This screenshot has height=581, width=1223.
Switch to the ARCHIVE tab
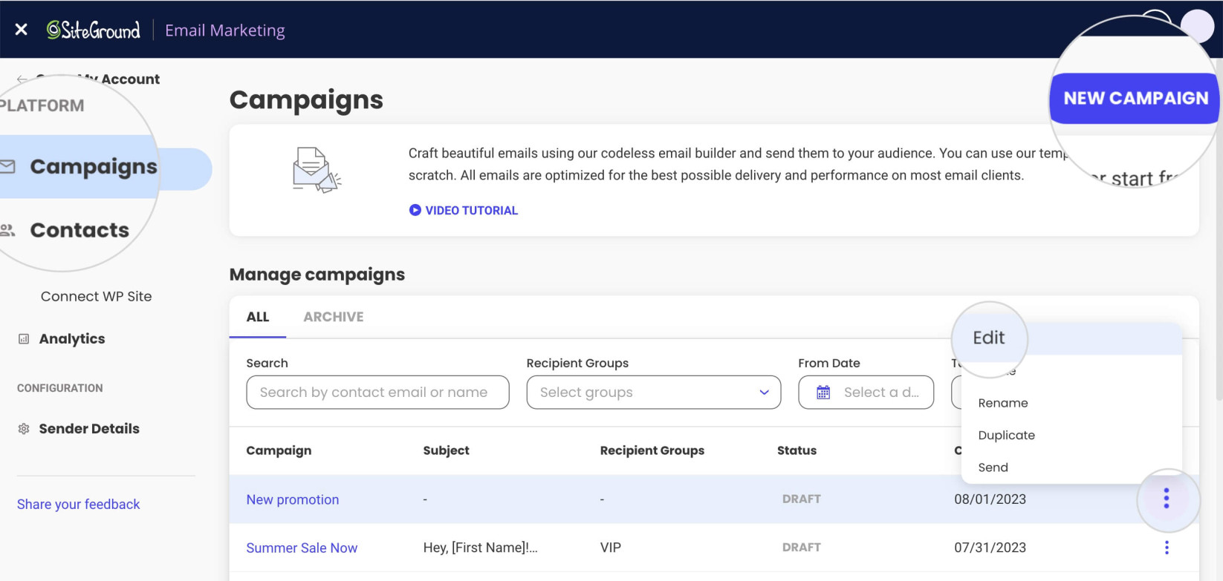[x=334, y=317]
